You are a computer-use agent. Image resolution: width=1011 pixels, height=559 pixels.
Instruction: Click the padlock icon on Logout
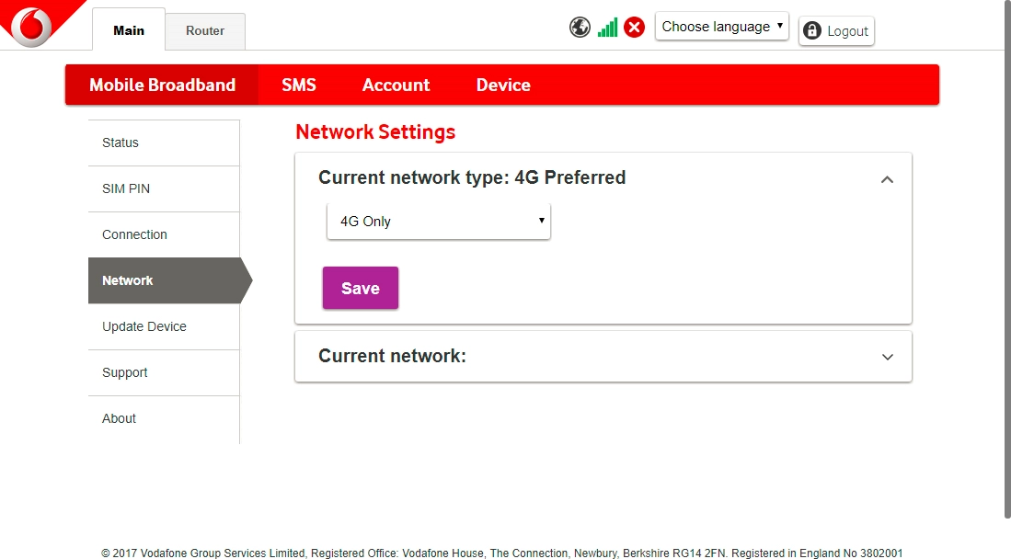[x=811, y=31]
